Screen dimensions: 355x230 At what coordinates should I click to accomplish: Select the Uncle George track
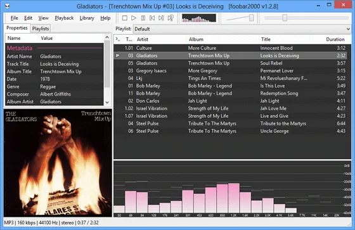230,131
